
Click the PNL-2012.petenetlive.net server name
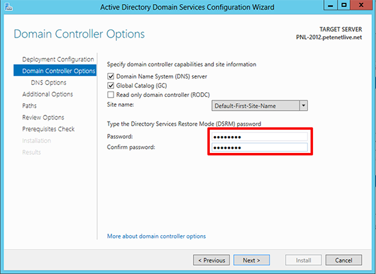click(x=329, y=38)
